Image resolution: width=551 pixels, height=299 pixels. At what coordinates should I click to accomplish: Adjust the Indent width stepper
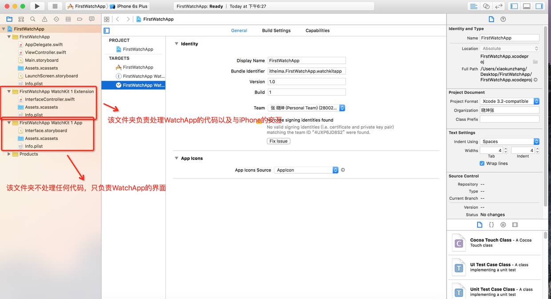pos(537,151)
